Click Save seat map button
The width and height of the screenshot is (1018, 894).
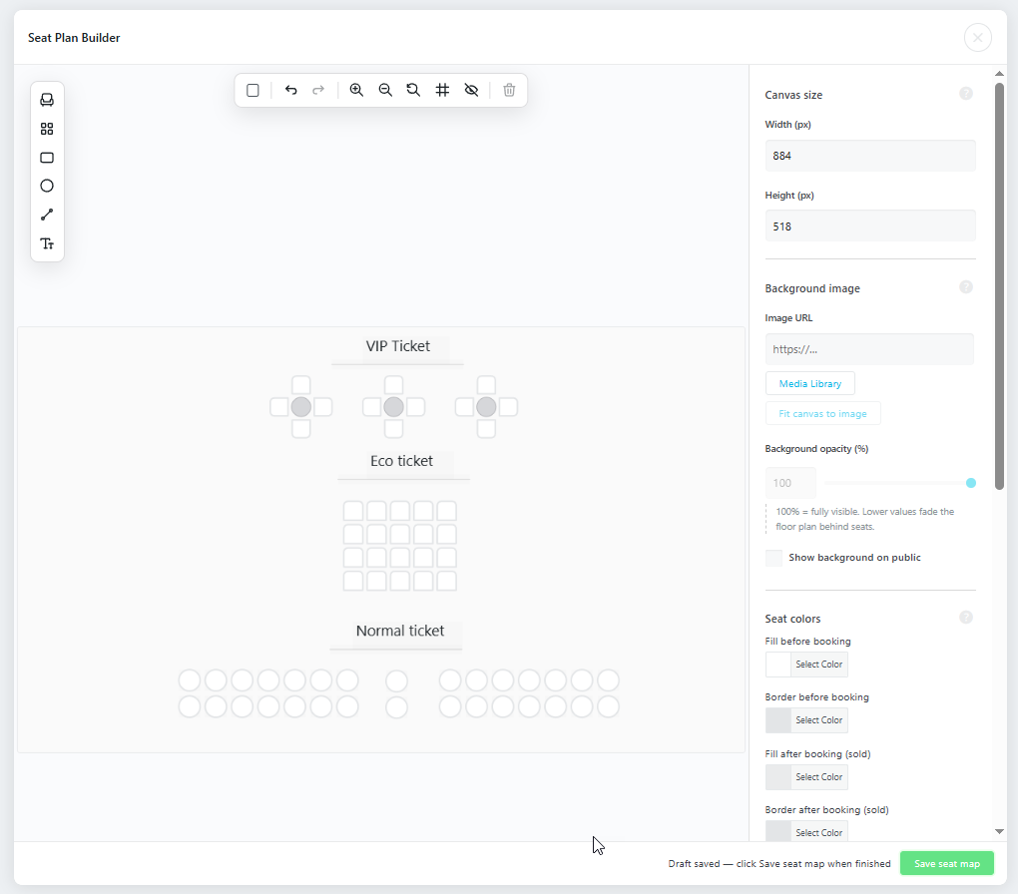[x=946, y=863]
